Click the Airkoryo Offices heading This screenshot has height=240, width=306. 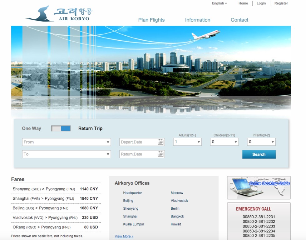(132, 183)
